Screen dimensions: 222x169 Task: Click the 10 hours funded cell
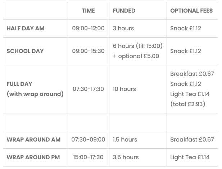click(124, 89)
